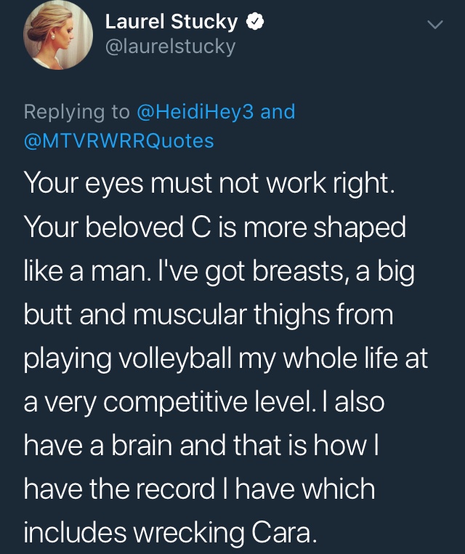The image size is (465, 554).
Task: Click the line 'a very competitive level. I also'
Action: [x=204, y=402]
